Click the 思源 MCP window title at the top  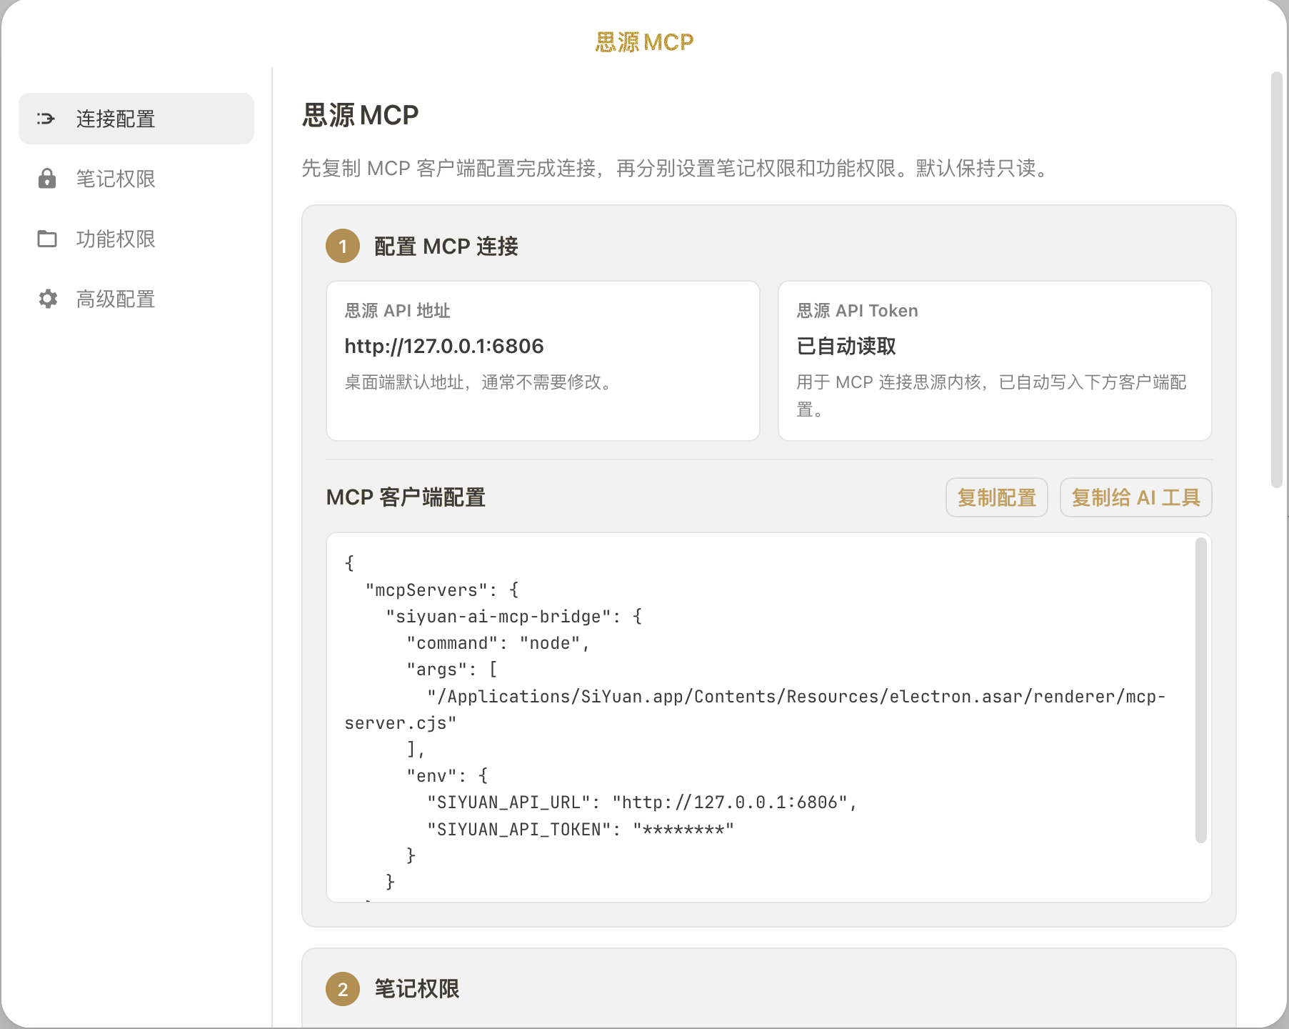644,42
